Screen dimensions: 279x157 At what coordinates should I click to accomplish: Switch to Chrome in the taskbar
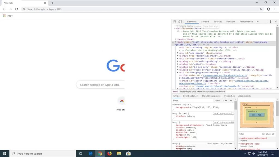pos(100,153)
